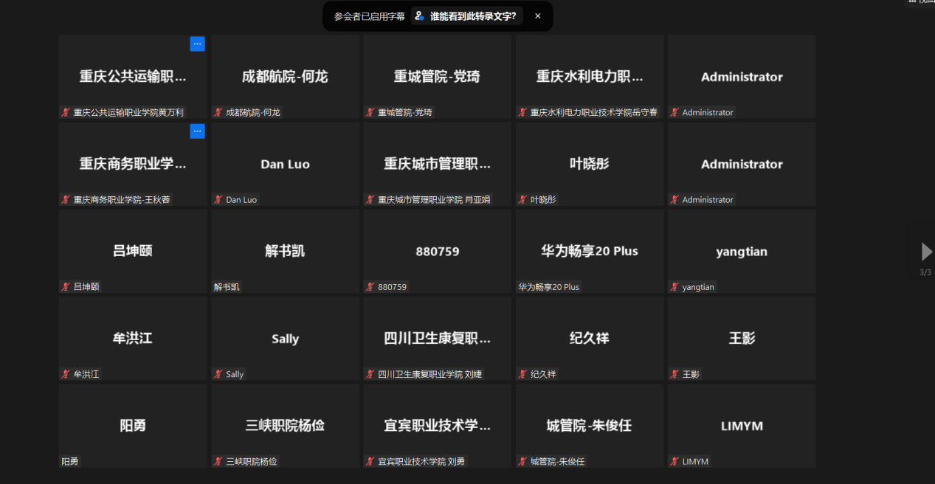Click the person icon in the caption notice

pos(419,16)
